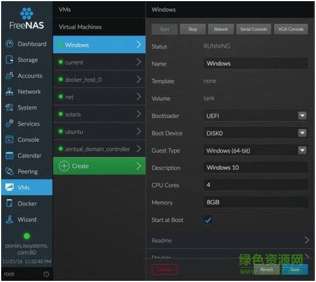Click the FreeNAS logo
Image resolution: width=316 pixels, height=282 pixels.
26,19
